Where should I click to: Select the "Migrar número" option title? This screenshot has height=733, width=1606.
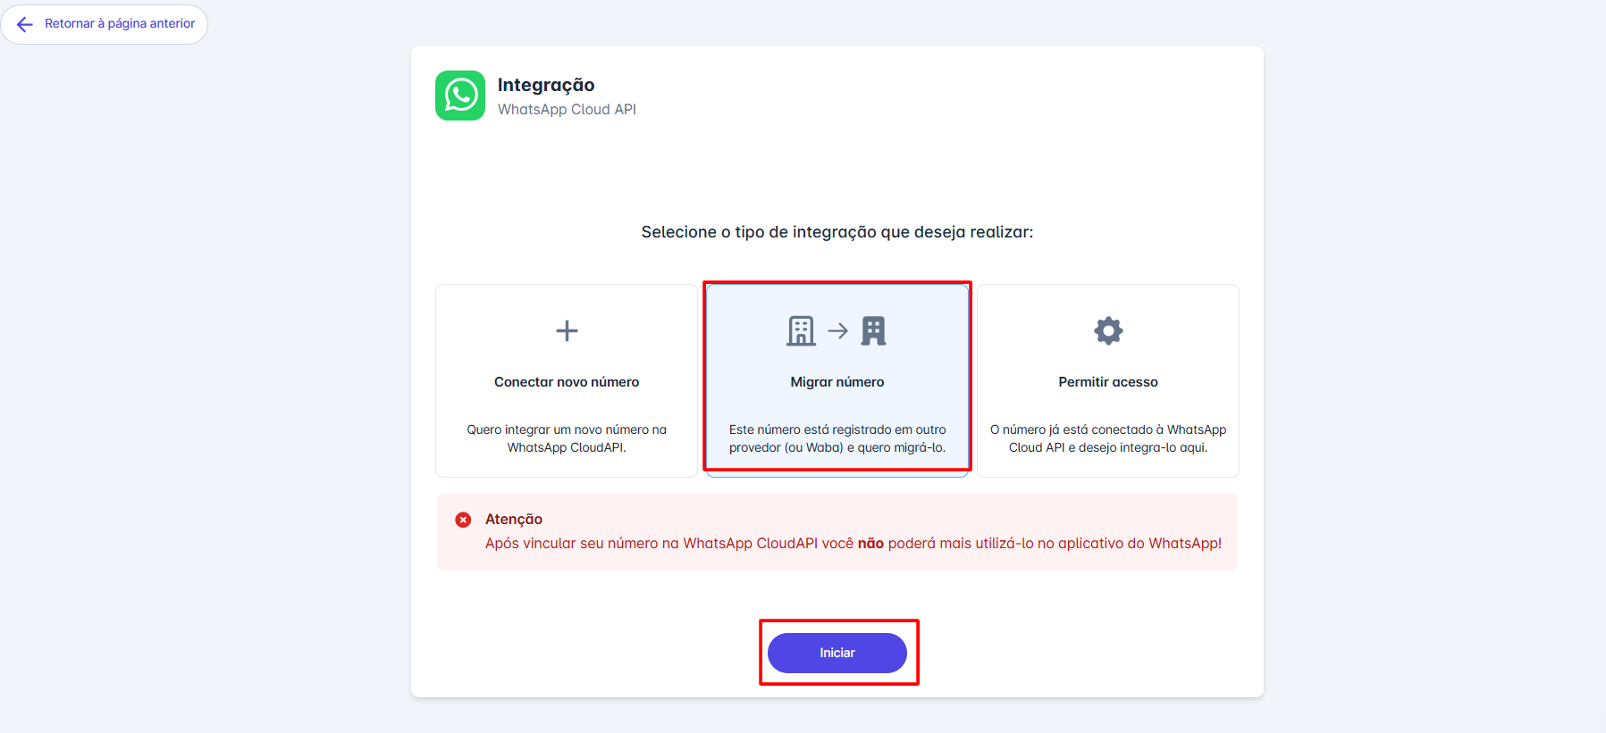[837, 382]
